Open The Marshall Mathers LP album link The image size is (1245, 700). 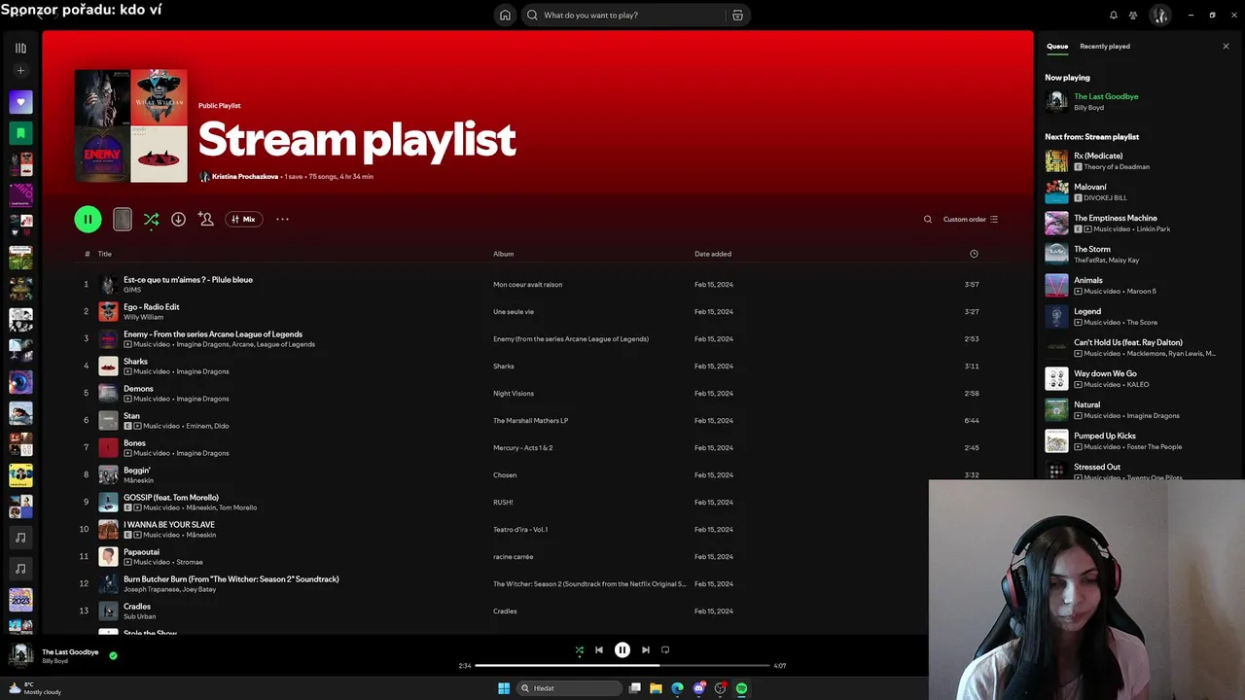(x=530, y=421)
